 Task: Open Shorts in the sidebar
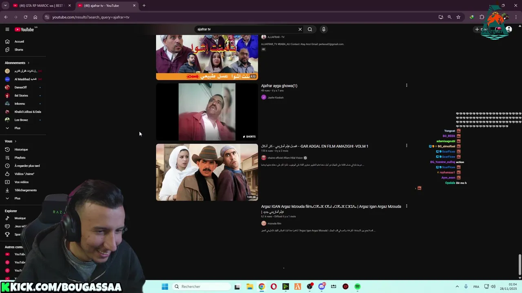pos(19,50)
